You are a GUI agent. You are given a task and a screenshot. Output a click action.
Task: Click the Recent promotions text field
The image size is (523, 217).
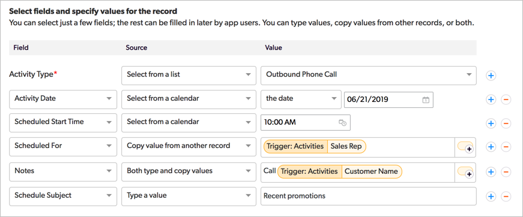[368, 197]
